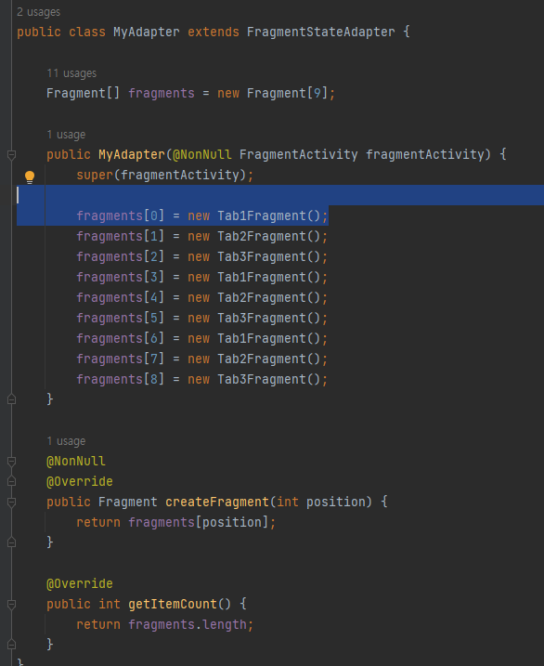Viewport: 544px width, 666px height.
Task: Click the fold end marker after getItemCount body
Action: click(12, 645)
